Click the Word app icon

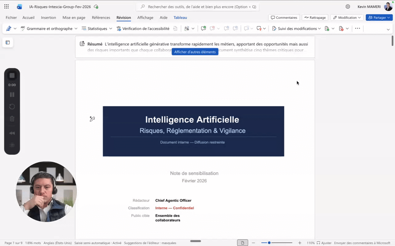[19, 7]
